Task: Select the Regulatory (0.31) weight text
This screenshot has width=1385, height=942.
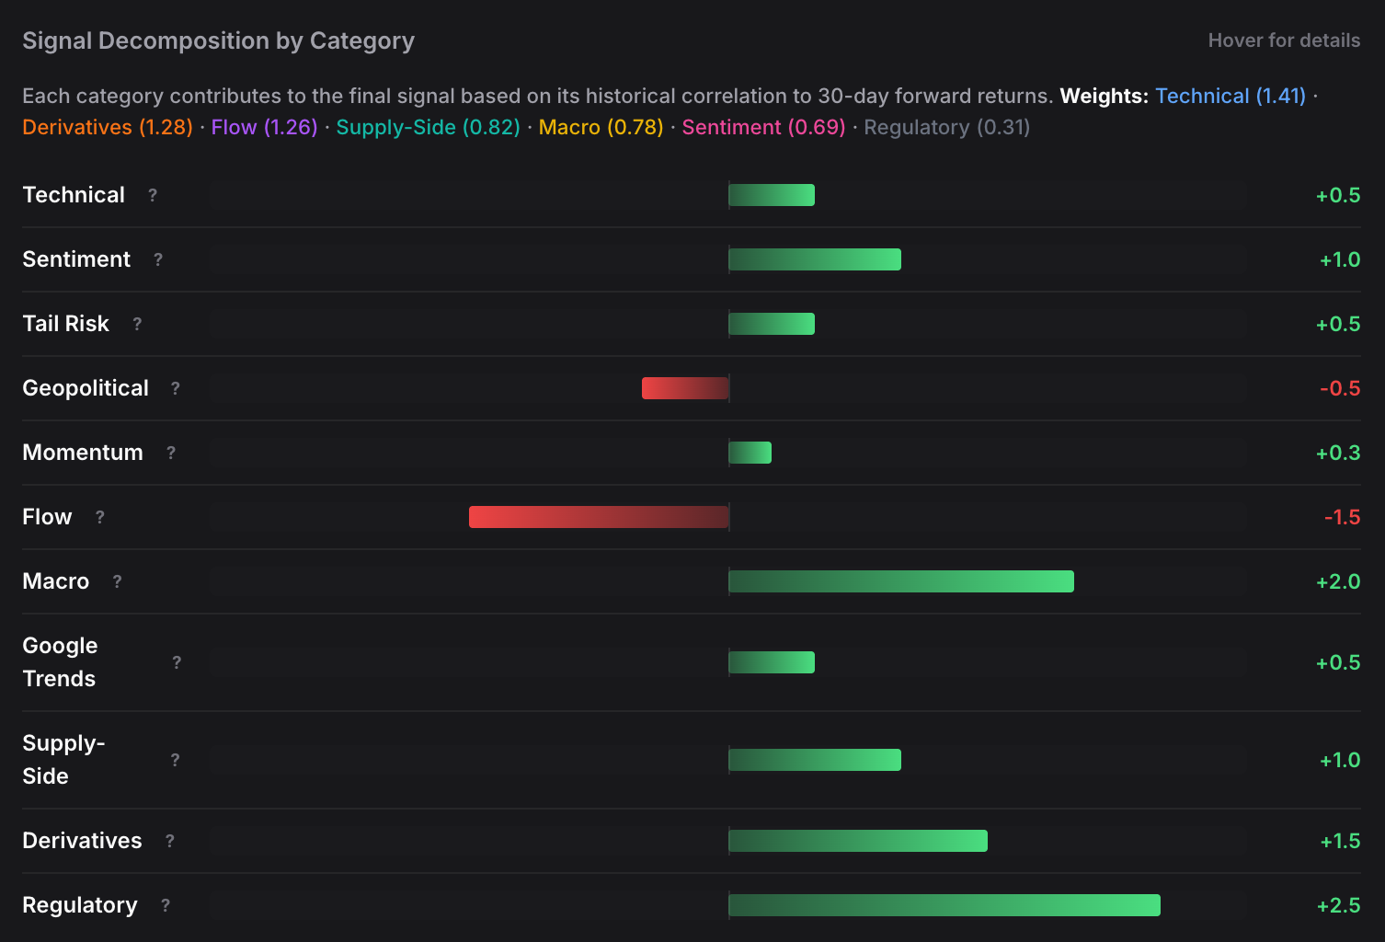Action: 945,127
